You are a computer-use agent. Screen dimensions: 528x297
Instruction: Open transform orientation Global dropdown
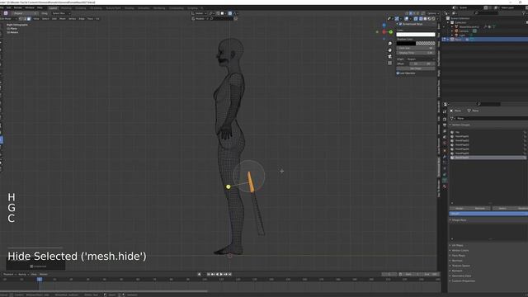pyautogui.click(x=199, y=13)
